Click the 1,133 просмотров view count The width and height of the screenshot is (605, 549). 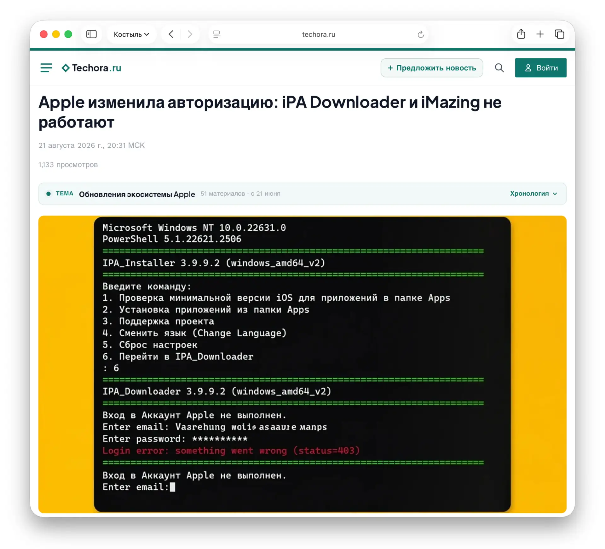68,165
